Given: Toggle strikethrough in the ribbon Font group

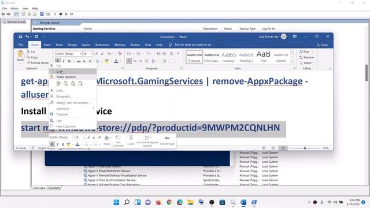Looking at the screenshot, I should [x=79, y=61].
